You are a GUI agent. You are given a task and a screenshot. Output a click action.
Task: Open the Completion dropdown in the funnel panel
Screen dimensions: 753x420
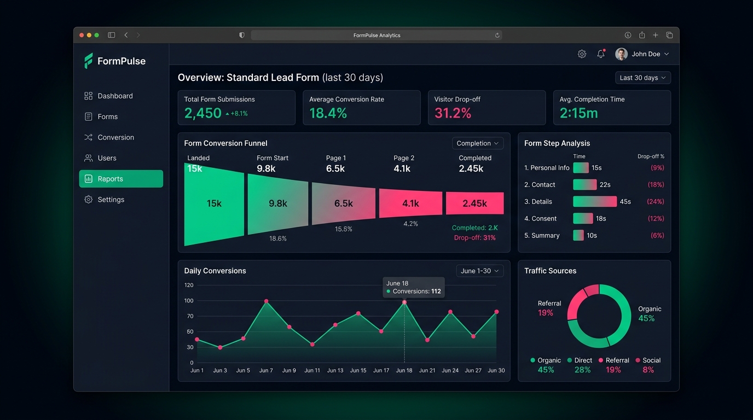(x=478, y=143)
